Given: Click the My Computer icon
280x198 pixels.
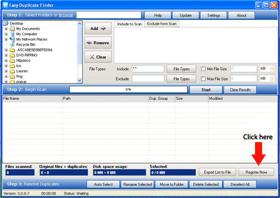Looking at the screenshot, I should [12, 34].
